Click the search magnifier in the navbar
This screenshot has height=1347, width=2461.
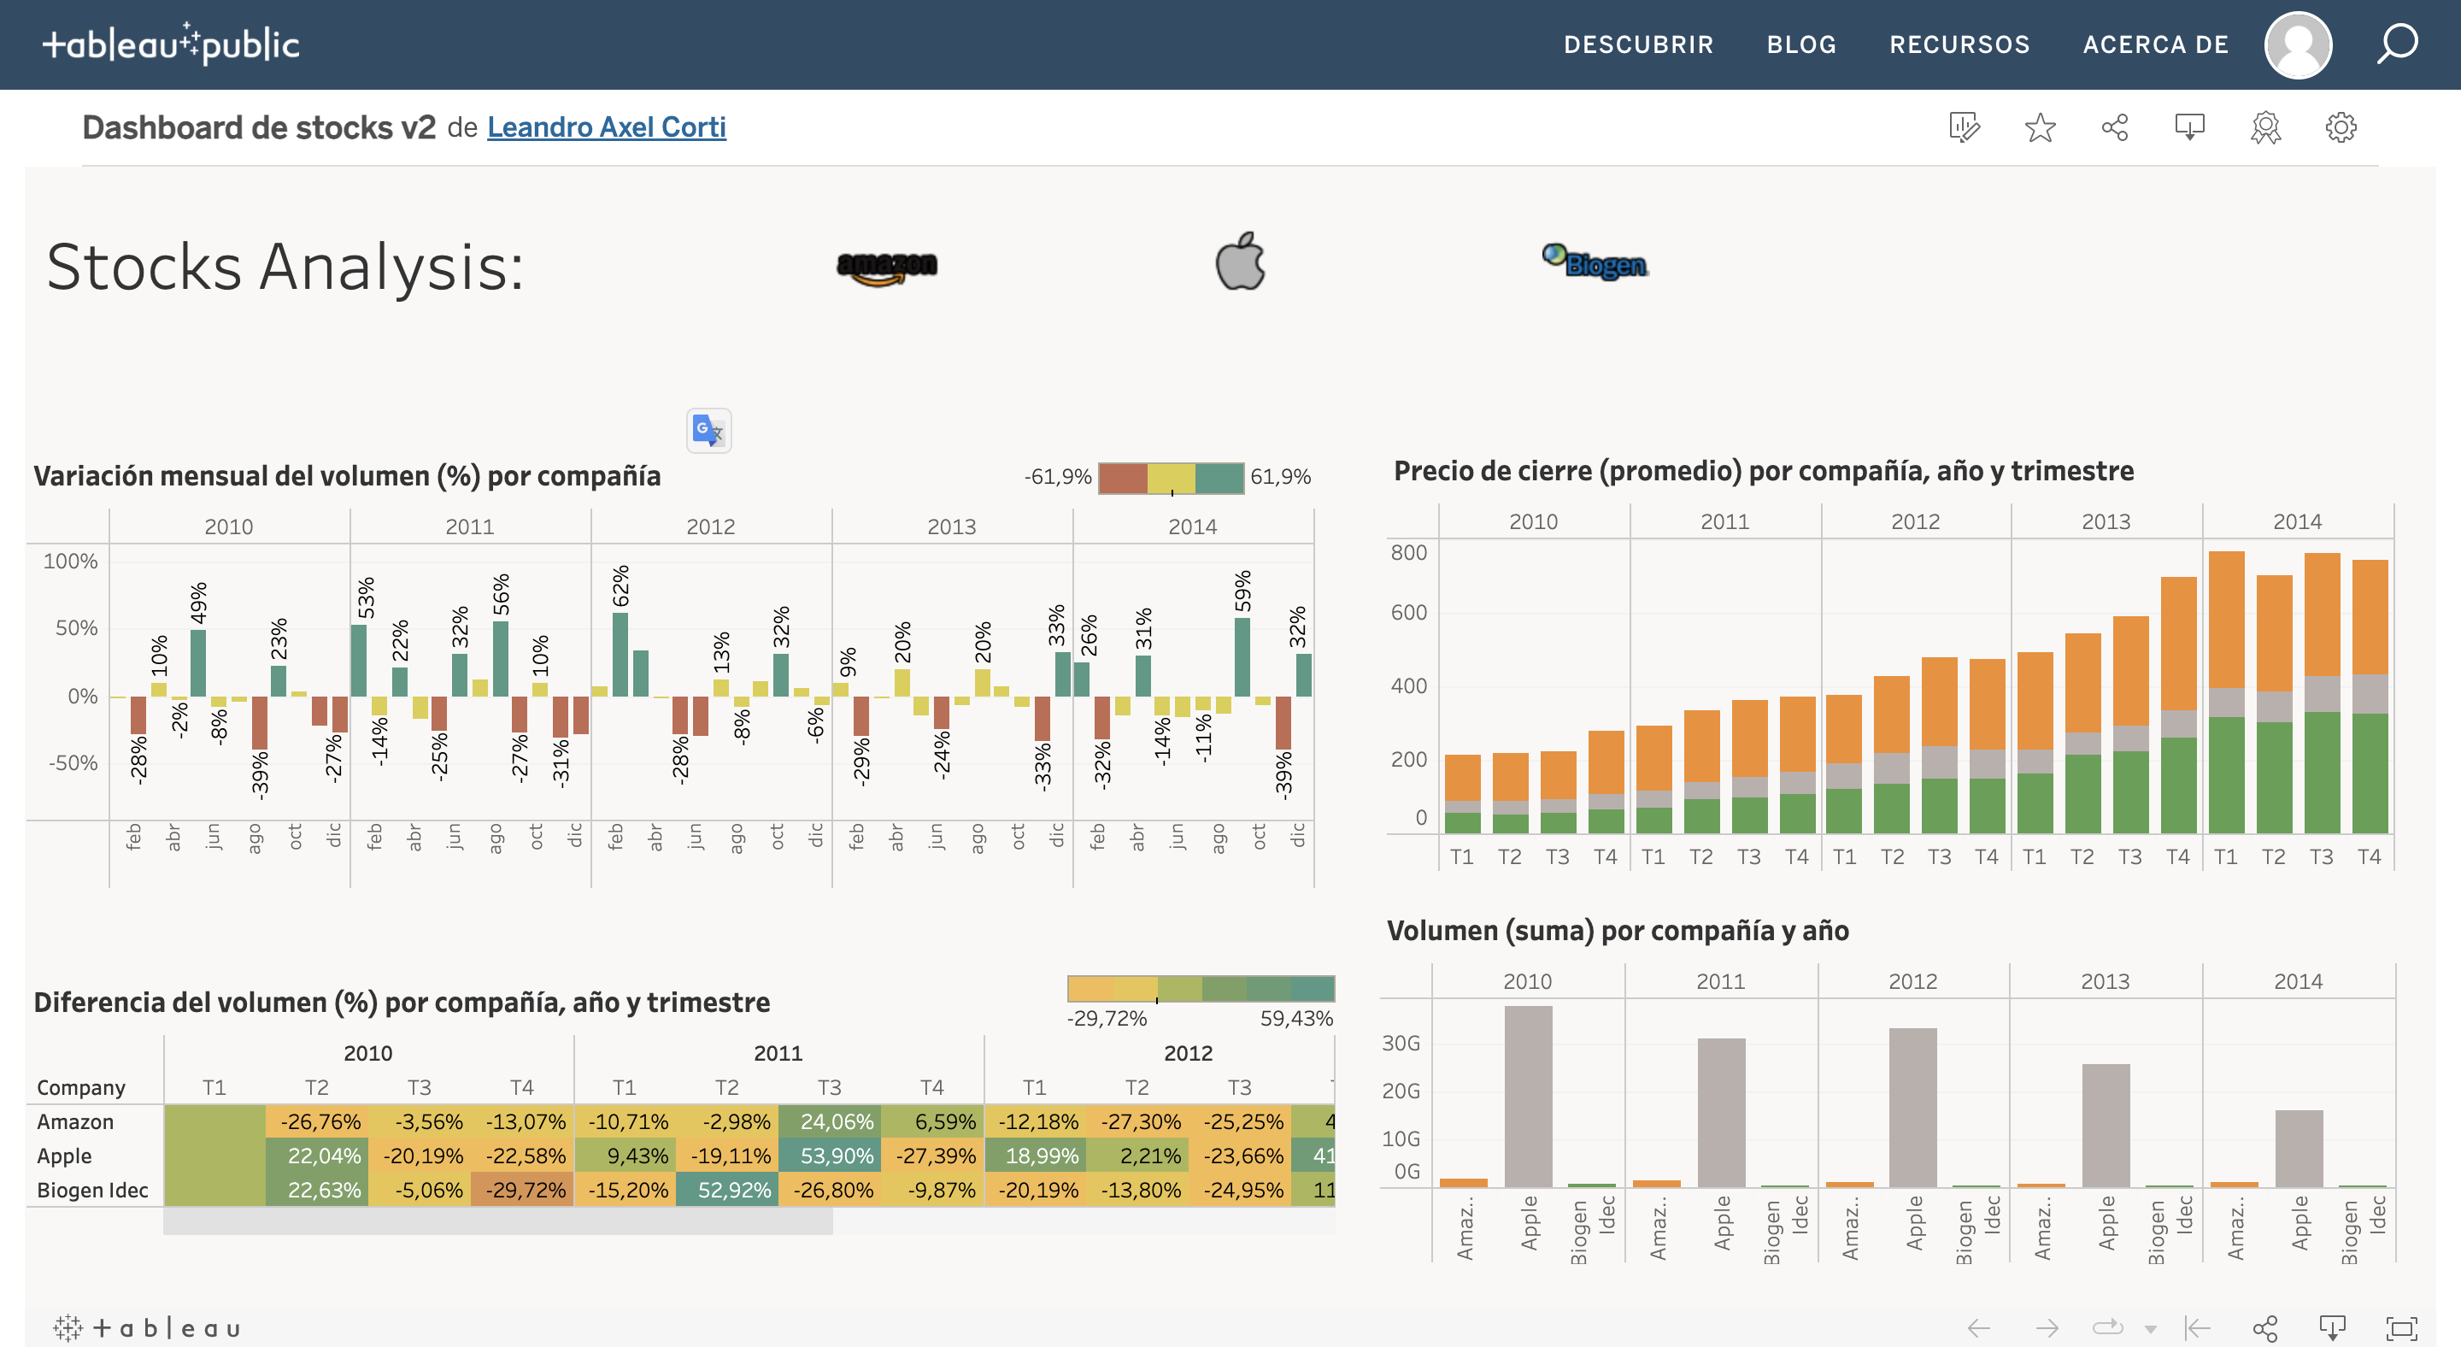tap(2398, 44)
